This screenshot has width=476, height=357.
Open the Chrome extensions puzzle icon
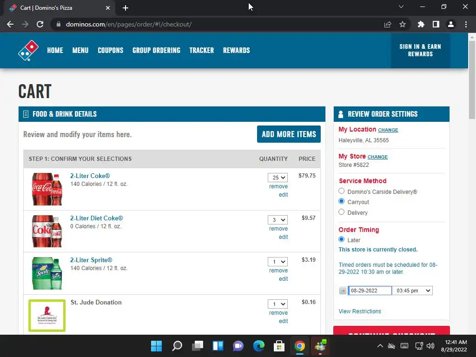pyautogui.click(x=421, y=24)
